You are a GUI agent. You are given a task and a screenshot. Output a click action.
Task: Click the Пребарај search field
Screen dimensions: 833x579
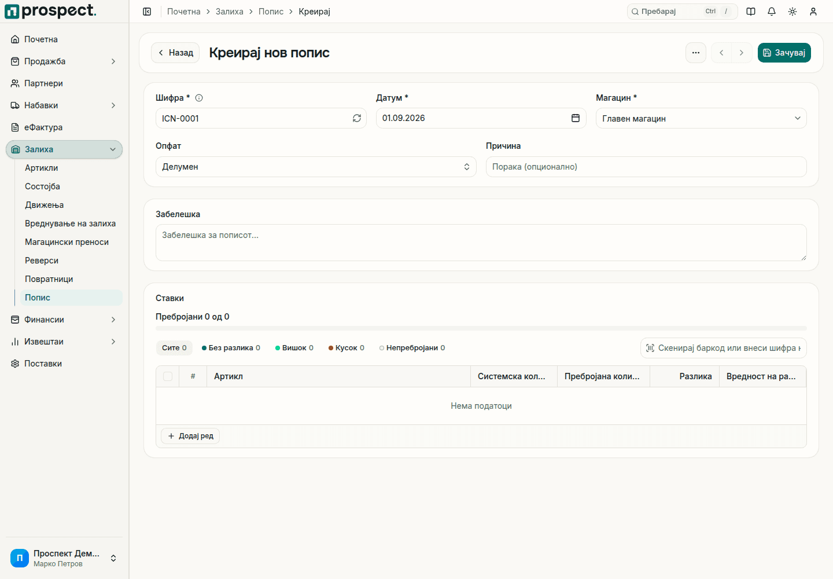click(x=683, y=12)
